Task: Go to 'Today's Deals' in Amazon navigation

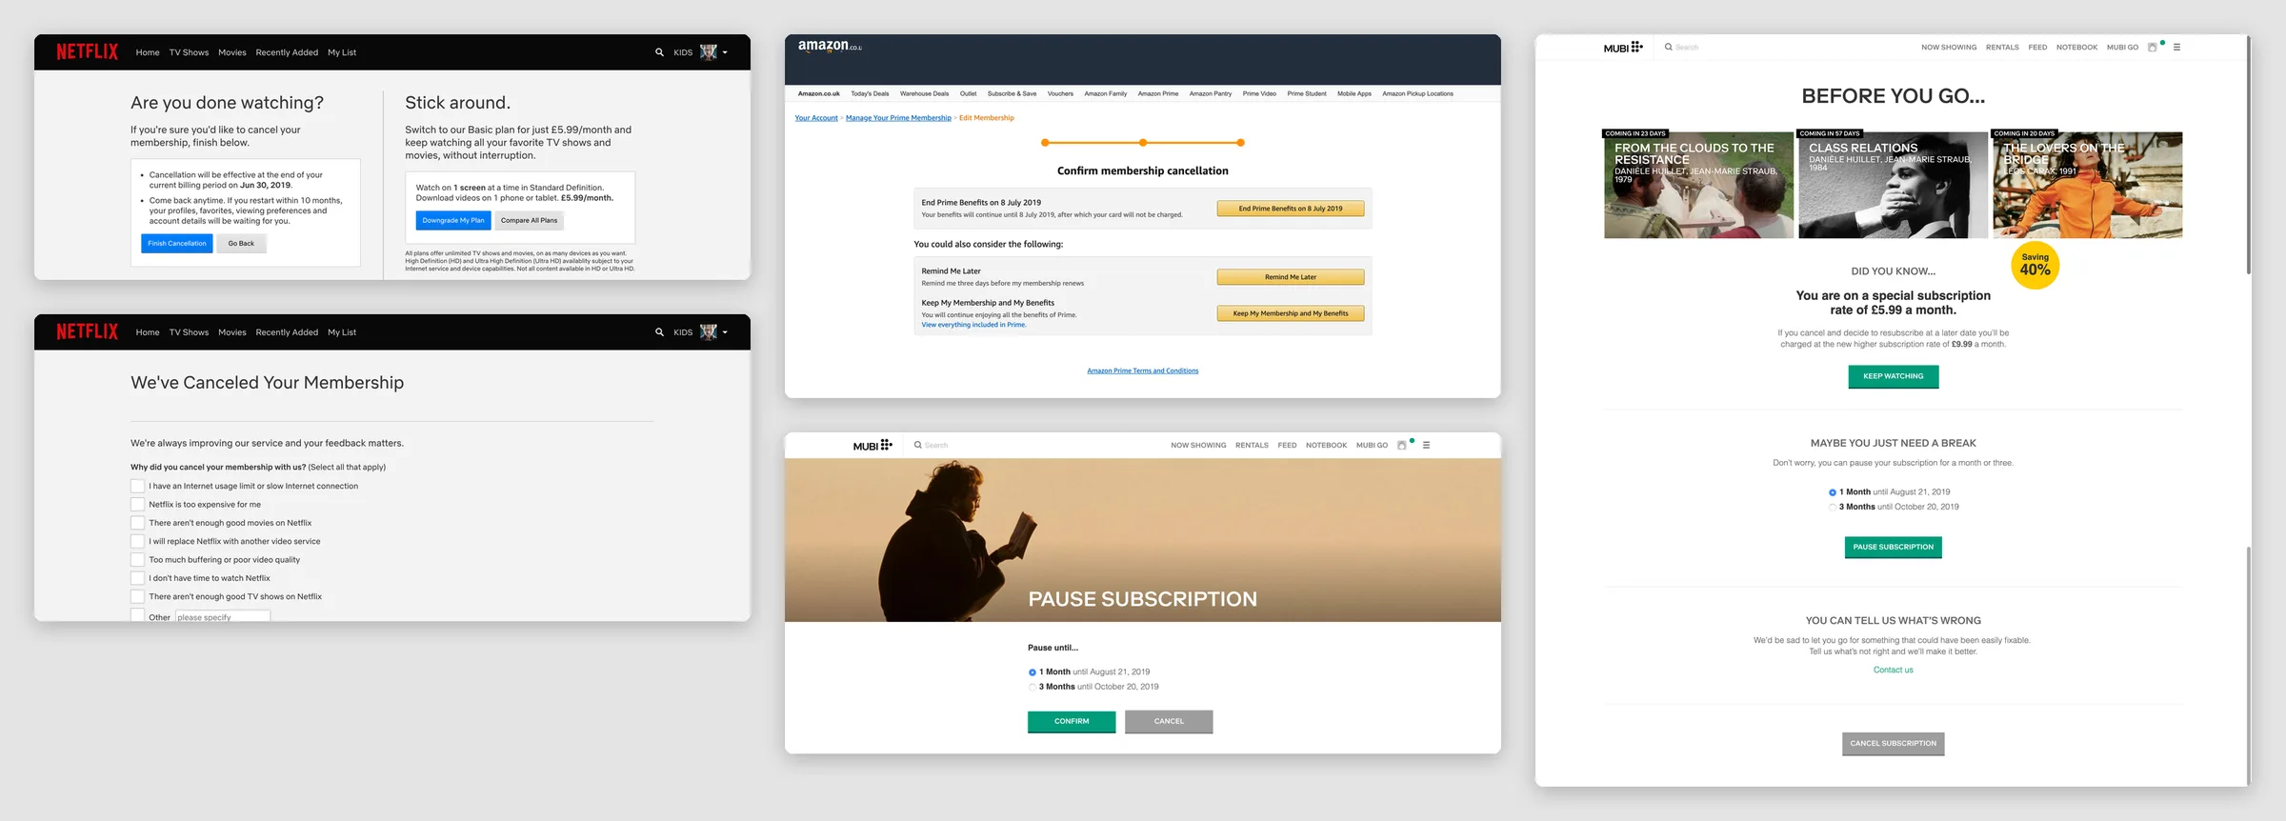Action: 870,93
